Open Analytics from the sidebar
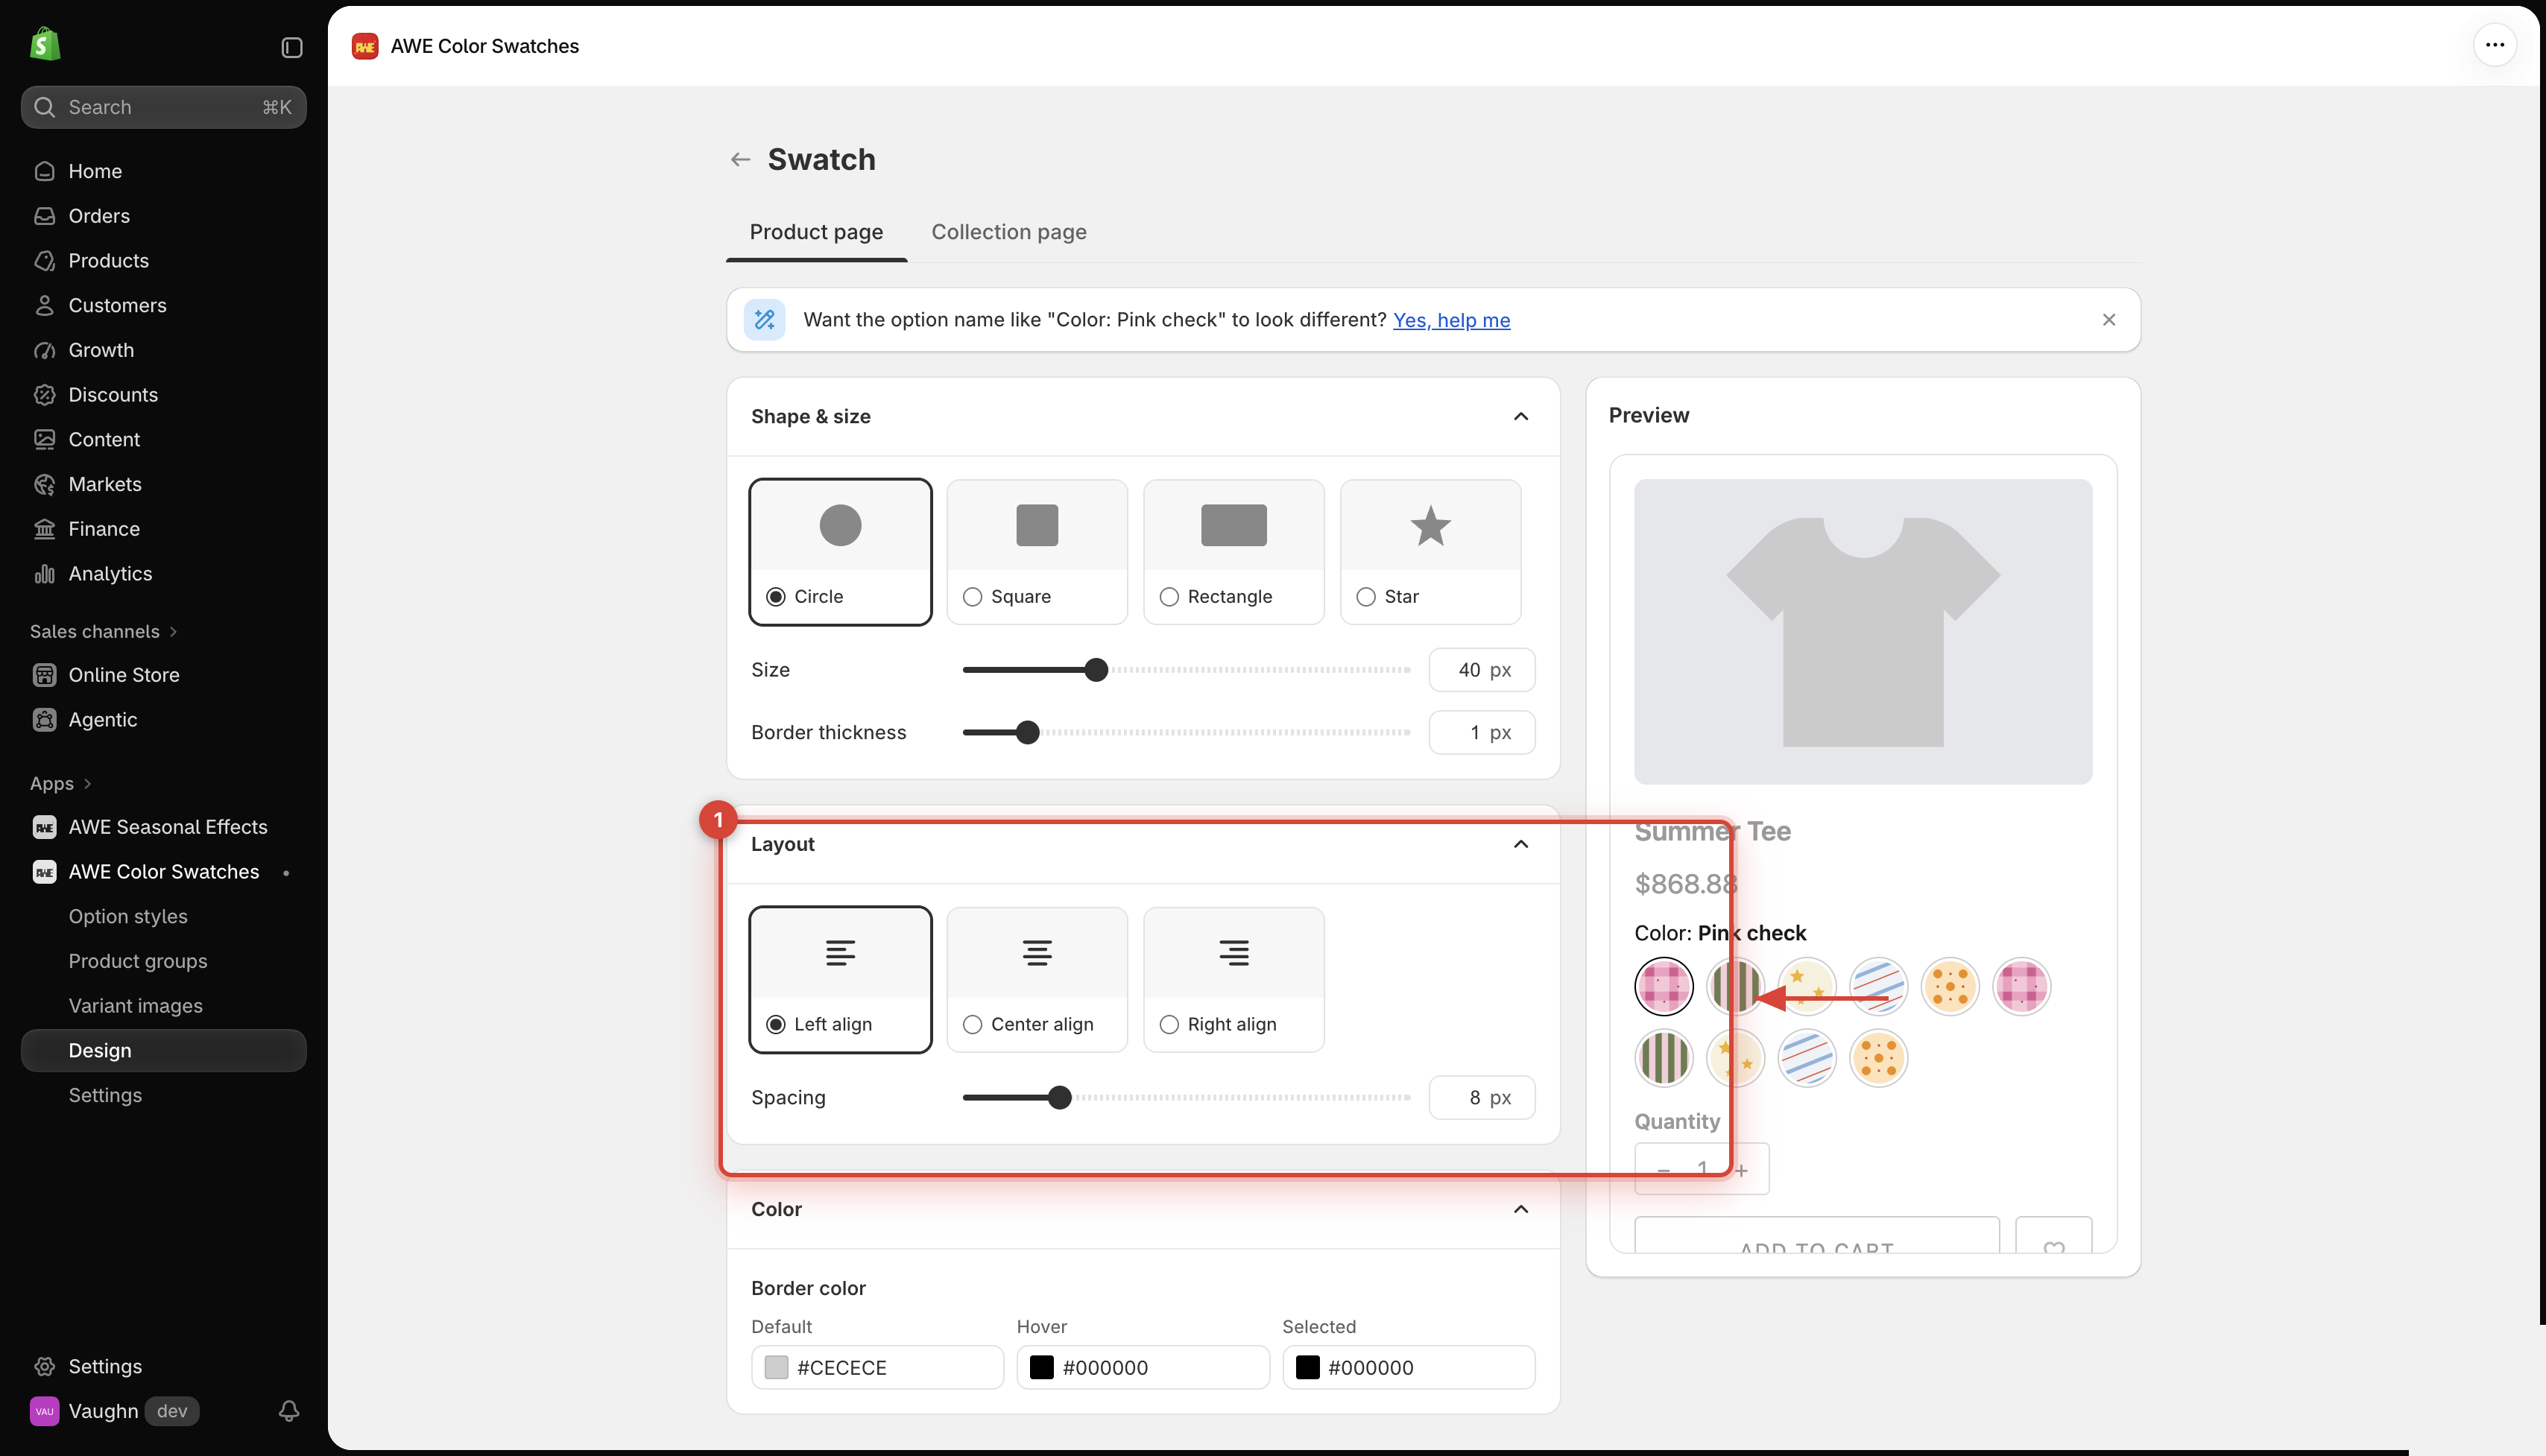This screenshot has width=2546, height=1456. [x=164, y=574]
